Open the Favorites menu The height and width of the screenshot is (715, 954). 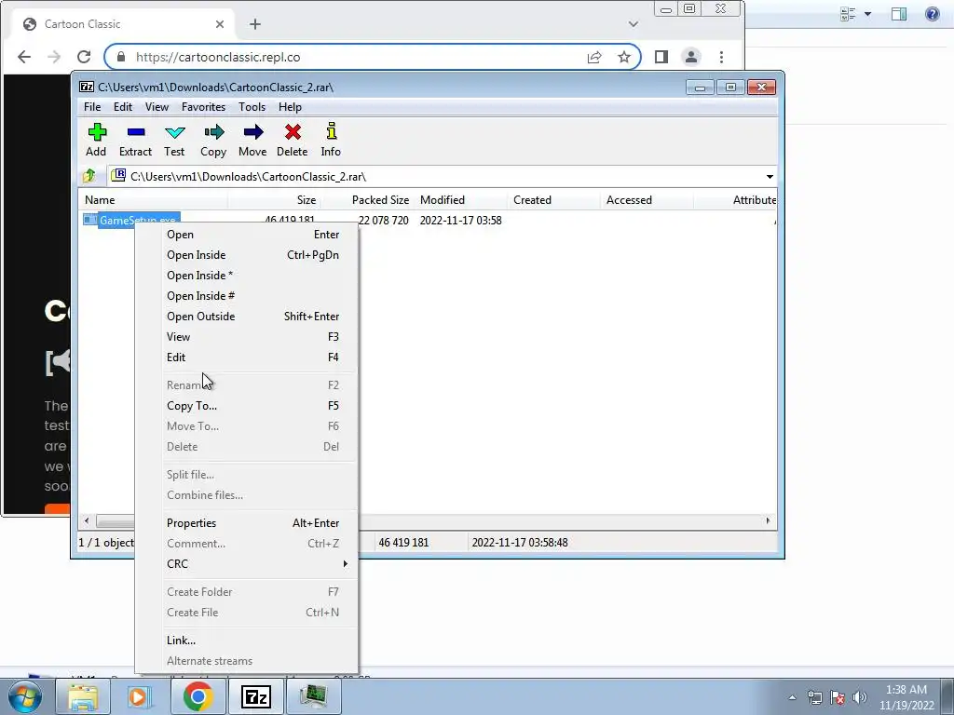(203, 107)
